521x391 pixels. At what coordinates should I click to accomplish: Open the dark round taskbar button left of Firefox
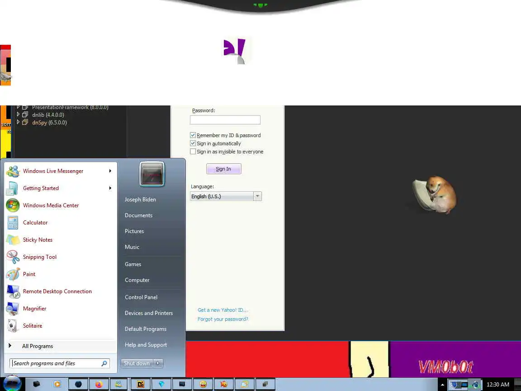78,384
